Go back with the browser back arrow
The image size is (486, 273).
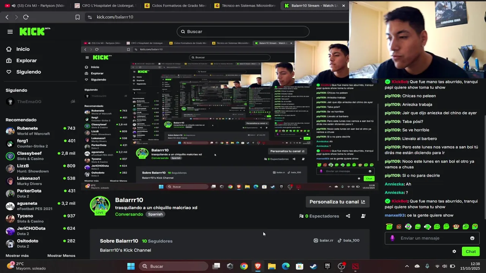[x=7, y=17]
